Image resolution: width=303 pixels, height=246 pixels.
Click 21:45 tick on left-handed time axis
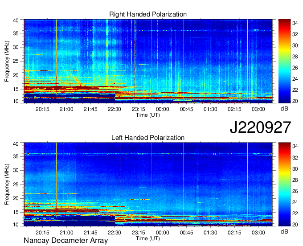tap(90, 233)
